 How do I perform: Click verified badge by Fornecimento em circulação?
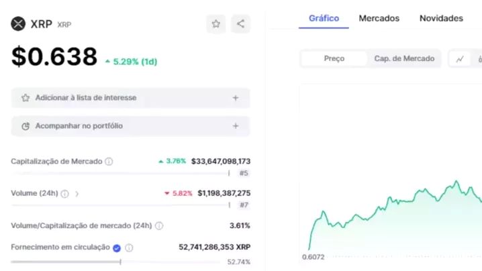click(117, 248)
